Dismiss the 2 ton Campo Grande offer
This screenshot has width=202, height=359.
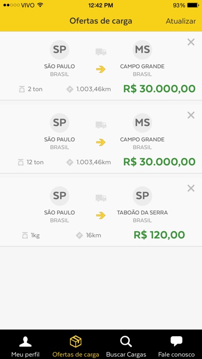[x=191, y=42]
